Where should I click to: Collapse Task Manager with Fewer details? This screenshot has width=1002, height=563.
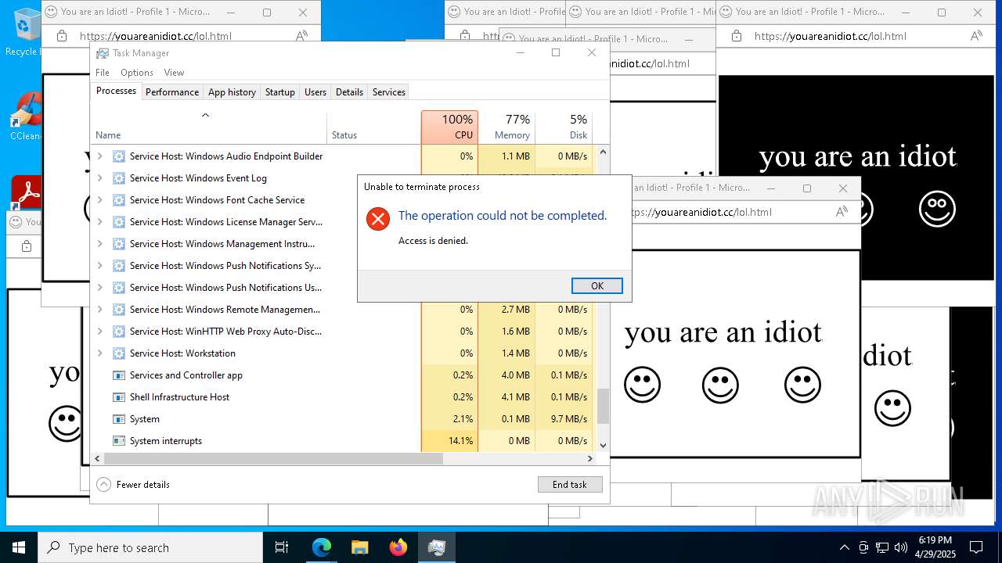click(133, 484)
